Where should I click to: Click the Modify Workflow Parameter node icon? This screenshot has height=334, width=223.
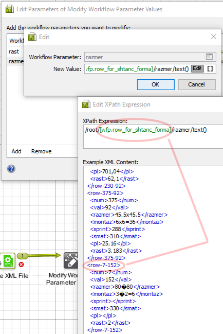[71, 261]
